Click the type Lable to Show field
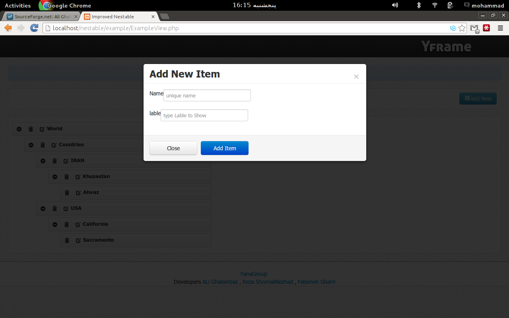This screenshot has height=318, width=509. coord(204,115)
